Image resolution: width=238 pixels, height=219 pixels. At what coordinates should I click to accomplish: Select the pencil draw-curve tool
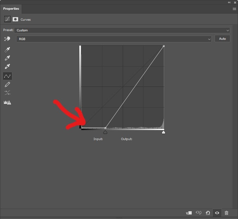click(7, 85)
